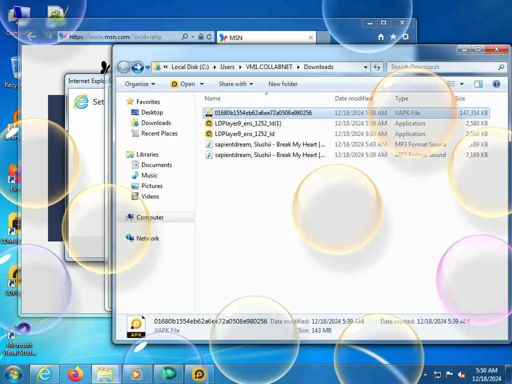Close the MSN tab in Internet Explorer

click(x=311, y=37)
